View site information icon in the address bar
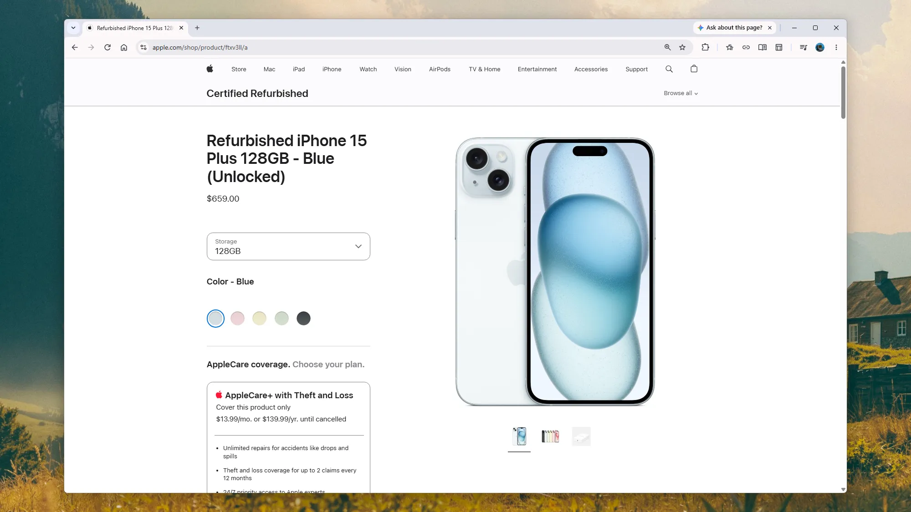911x512 pixels. click(143, 47)
